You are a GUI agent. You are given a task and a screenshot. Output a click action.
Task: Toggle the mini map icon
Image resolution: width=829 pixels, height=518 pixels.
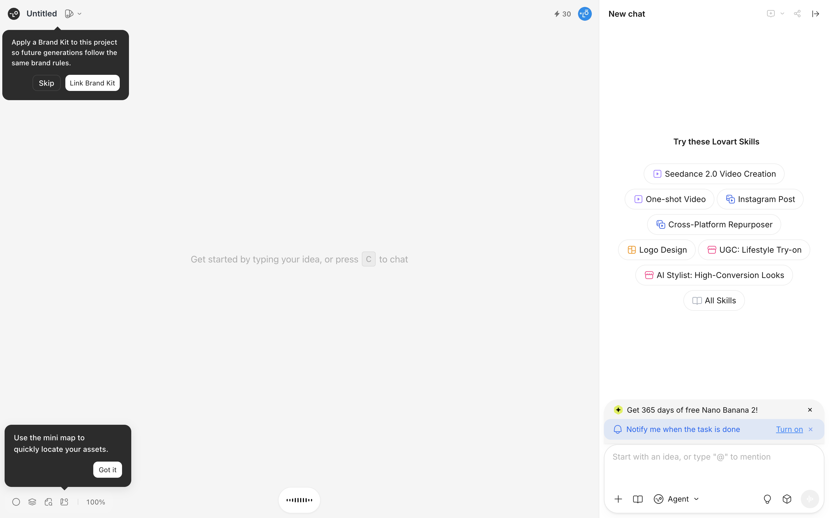click(64, 502)
